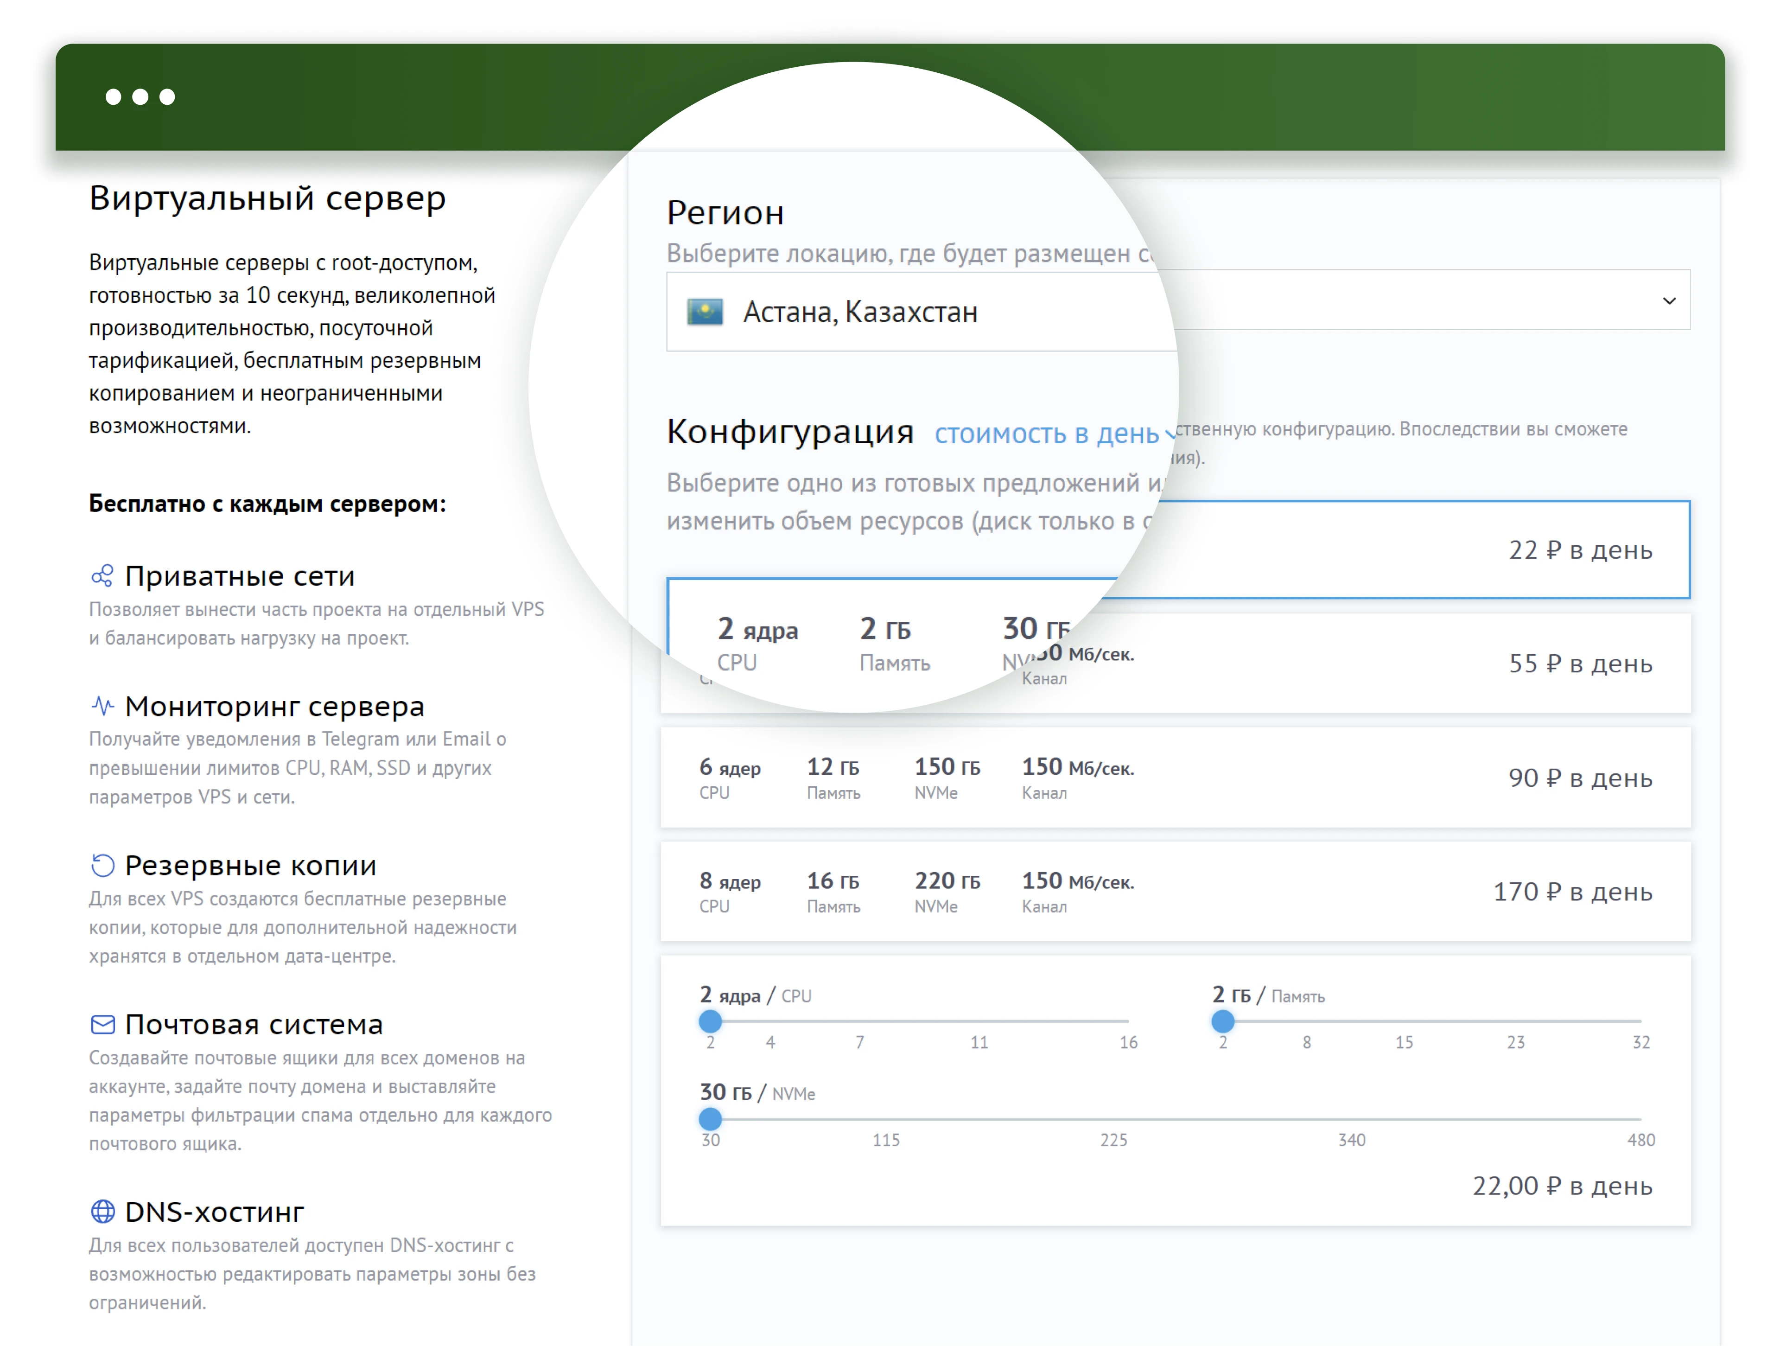Click the Private networks share icon
The width and height of the screenshot is (1780, 1346).
(102, 576)
